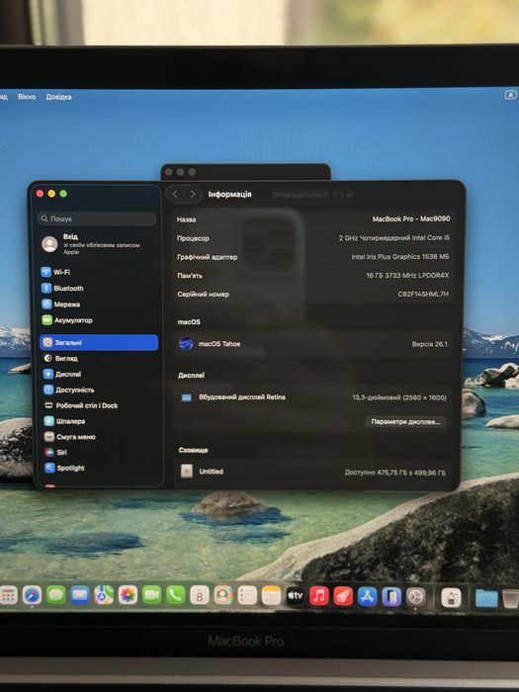
Task: Click the macOS Tahoe version row
Action: (313, 344)
